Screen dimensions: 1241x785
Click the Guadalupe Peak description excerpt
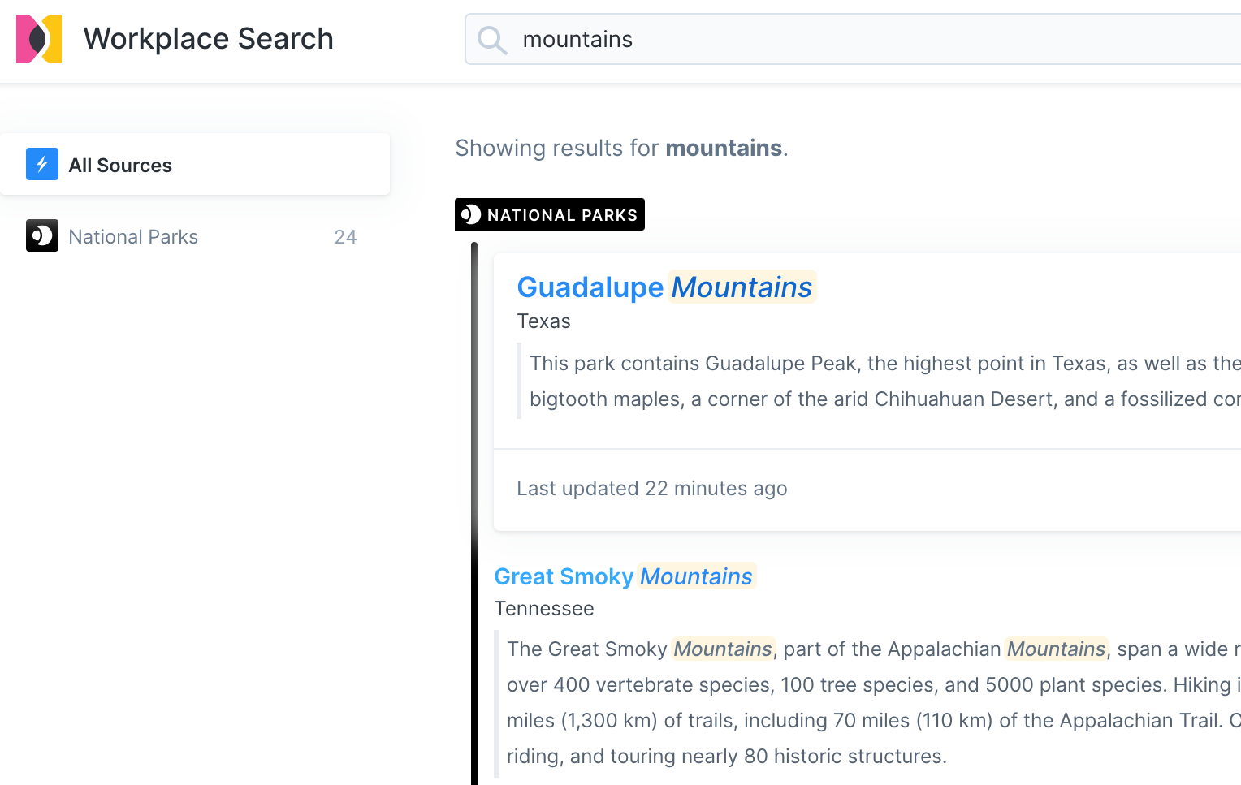[x=877, y=381]
